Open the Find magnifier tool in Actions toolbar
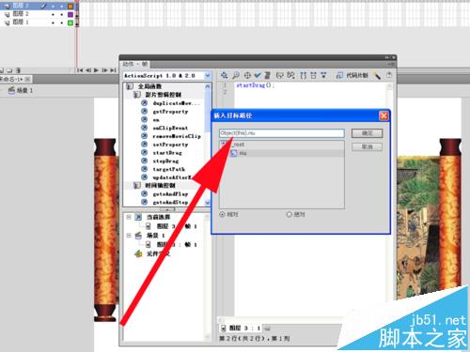Screen dimensions: 470x352 [236, 75]
